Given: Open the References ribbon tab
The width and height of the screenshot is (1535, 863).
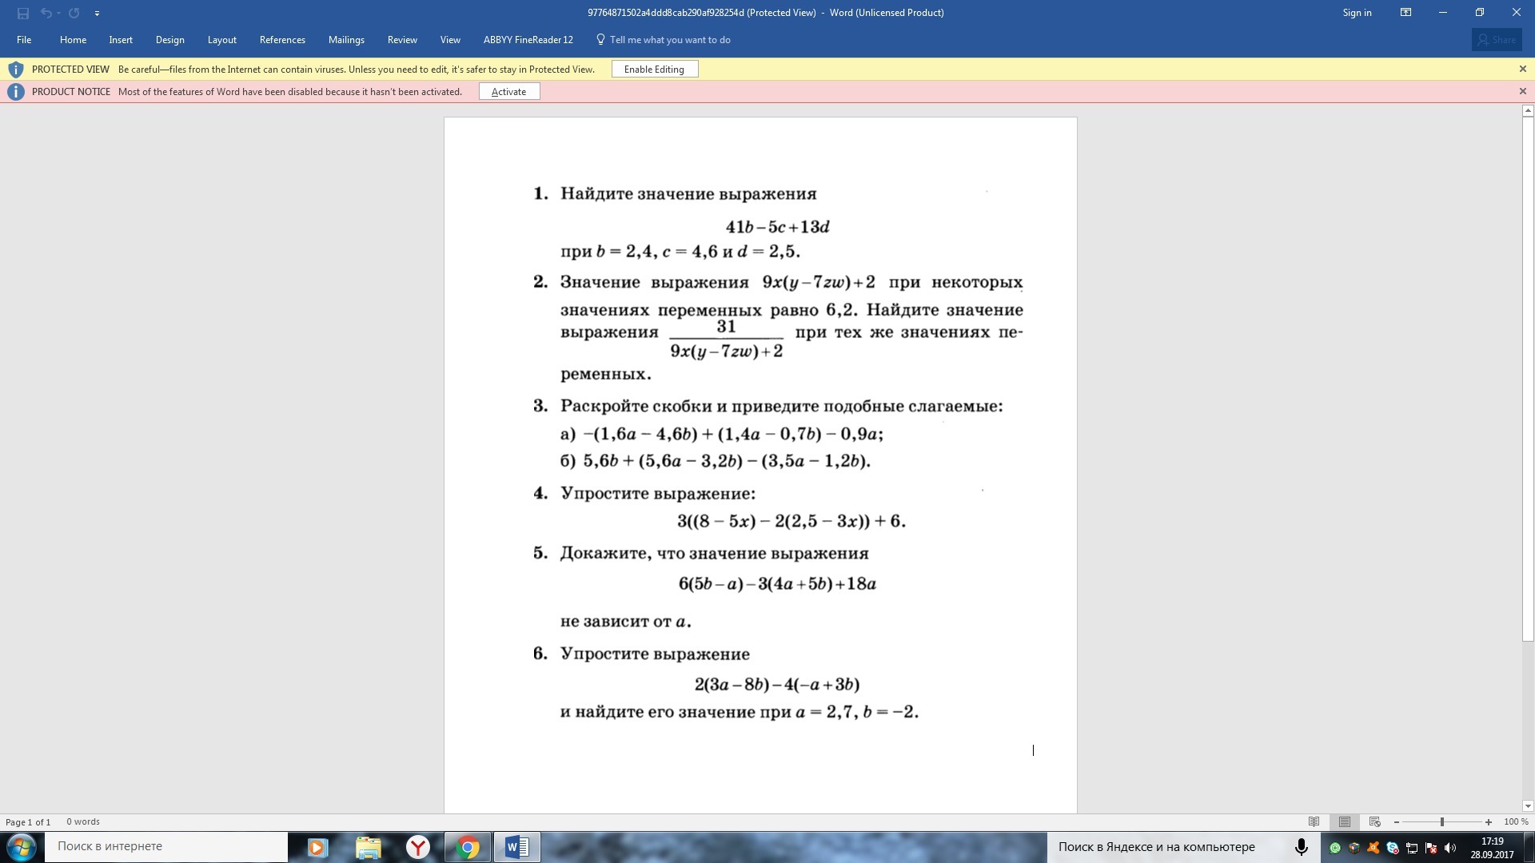Looking at the screenshot, I should tap(282, 40).
